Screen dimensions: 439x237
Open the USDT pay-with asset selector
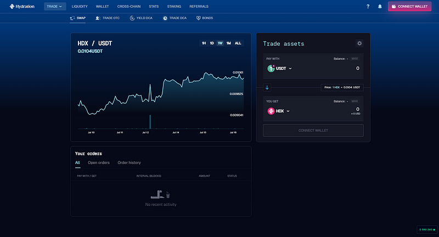pyautogui.click(x=280, y=68)
